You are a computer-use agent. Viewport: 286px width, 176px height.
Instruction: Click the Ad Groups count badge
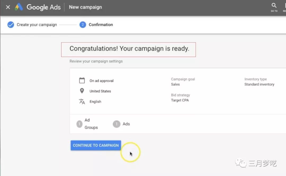pos(79,124)
